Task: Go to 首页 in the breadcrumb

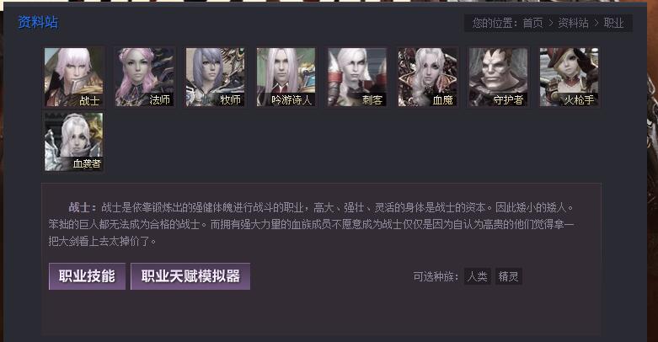Action: (x=532, y=23)
